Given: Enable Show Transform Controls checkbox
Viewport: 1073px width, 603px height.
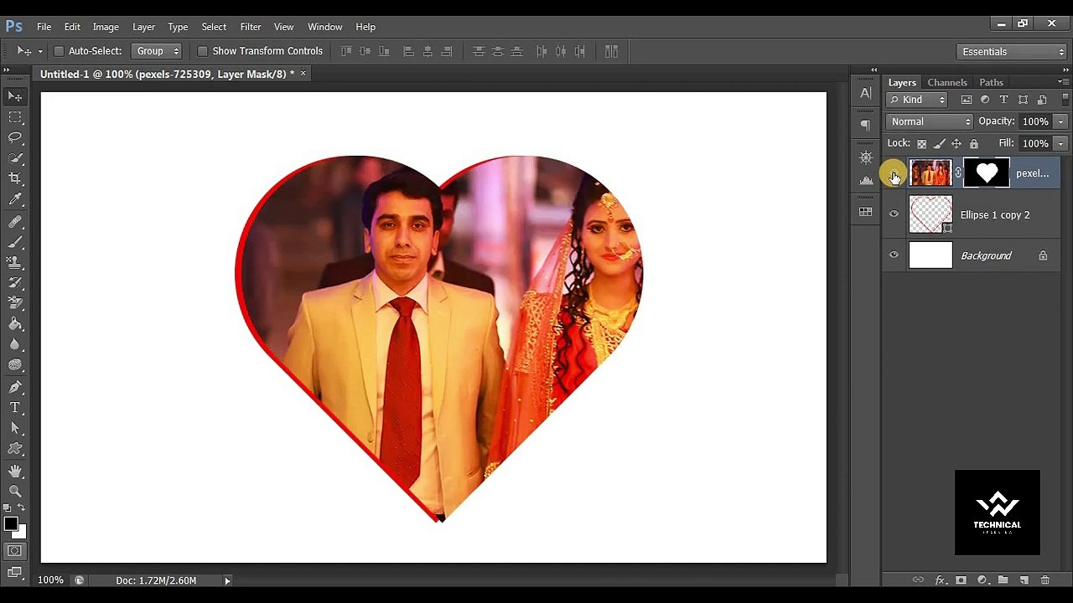Looking at the screenshot, I should pyautogui.click(x=202, y=51).
